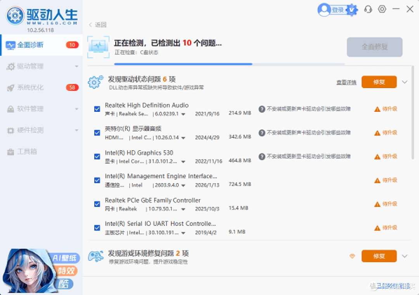Open the 系统优化 sidebar item
419x295 pixels.
coord(42,88)
